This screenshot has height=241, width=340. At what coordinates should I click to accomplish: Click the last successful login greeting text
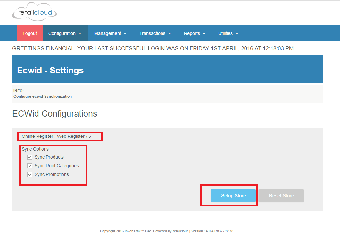[x=153, y=48]
